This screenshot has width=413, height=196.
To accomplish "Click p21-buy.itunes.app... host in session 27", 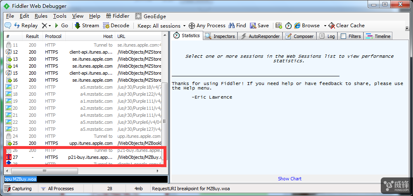I will (x=90, y=157).
